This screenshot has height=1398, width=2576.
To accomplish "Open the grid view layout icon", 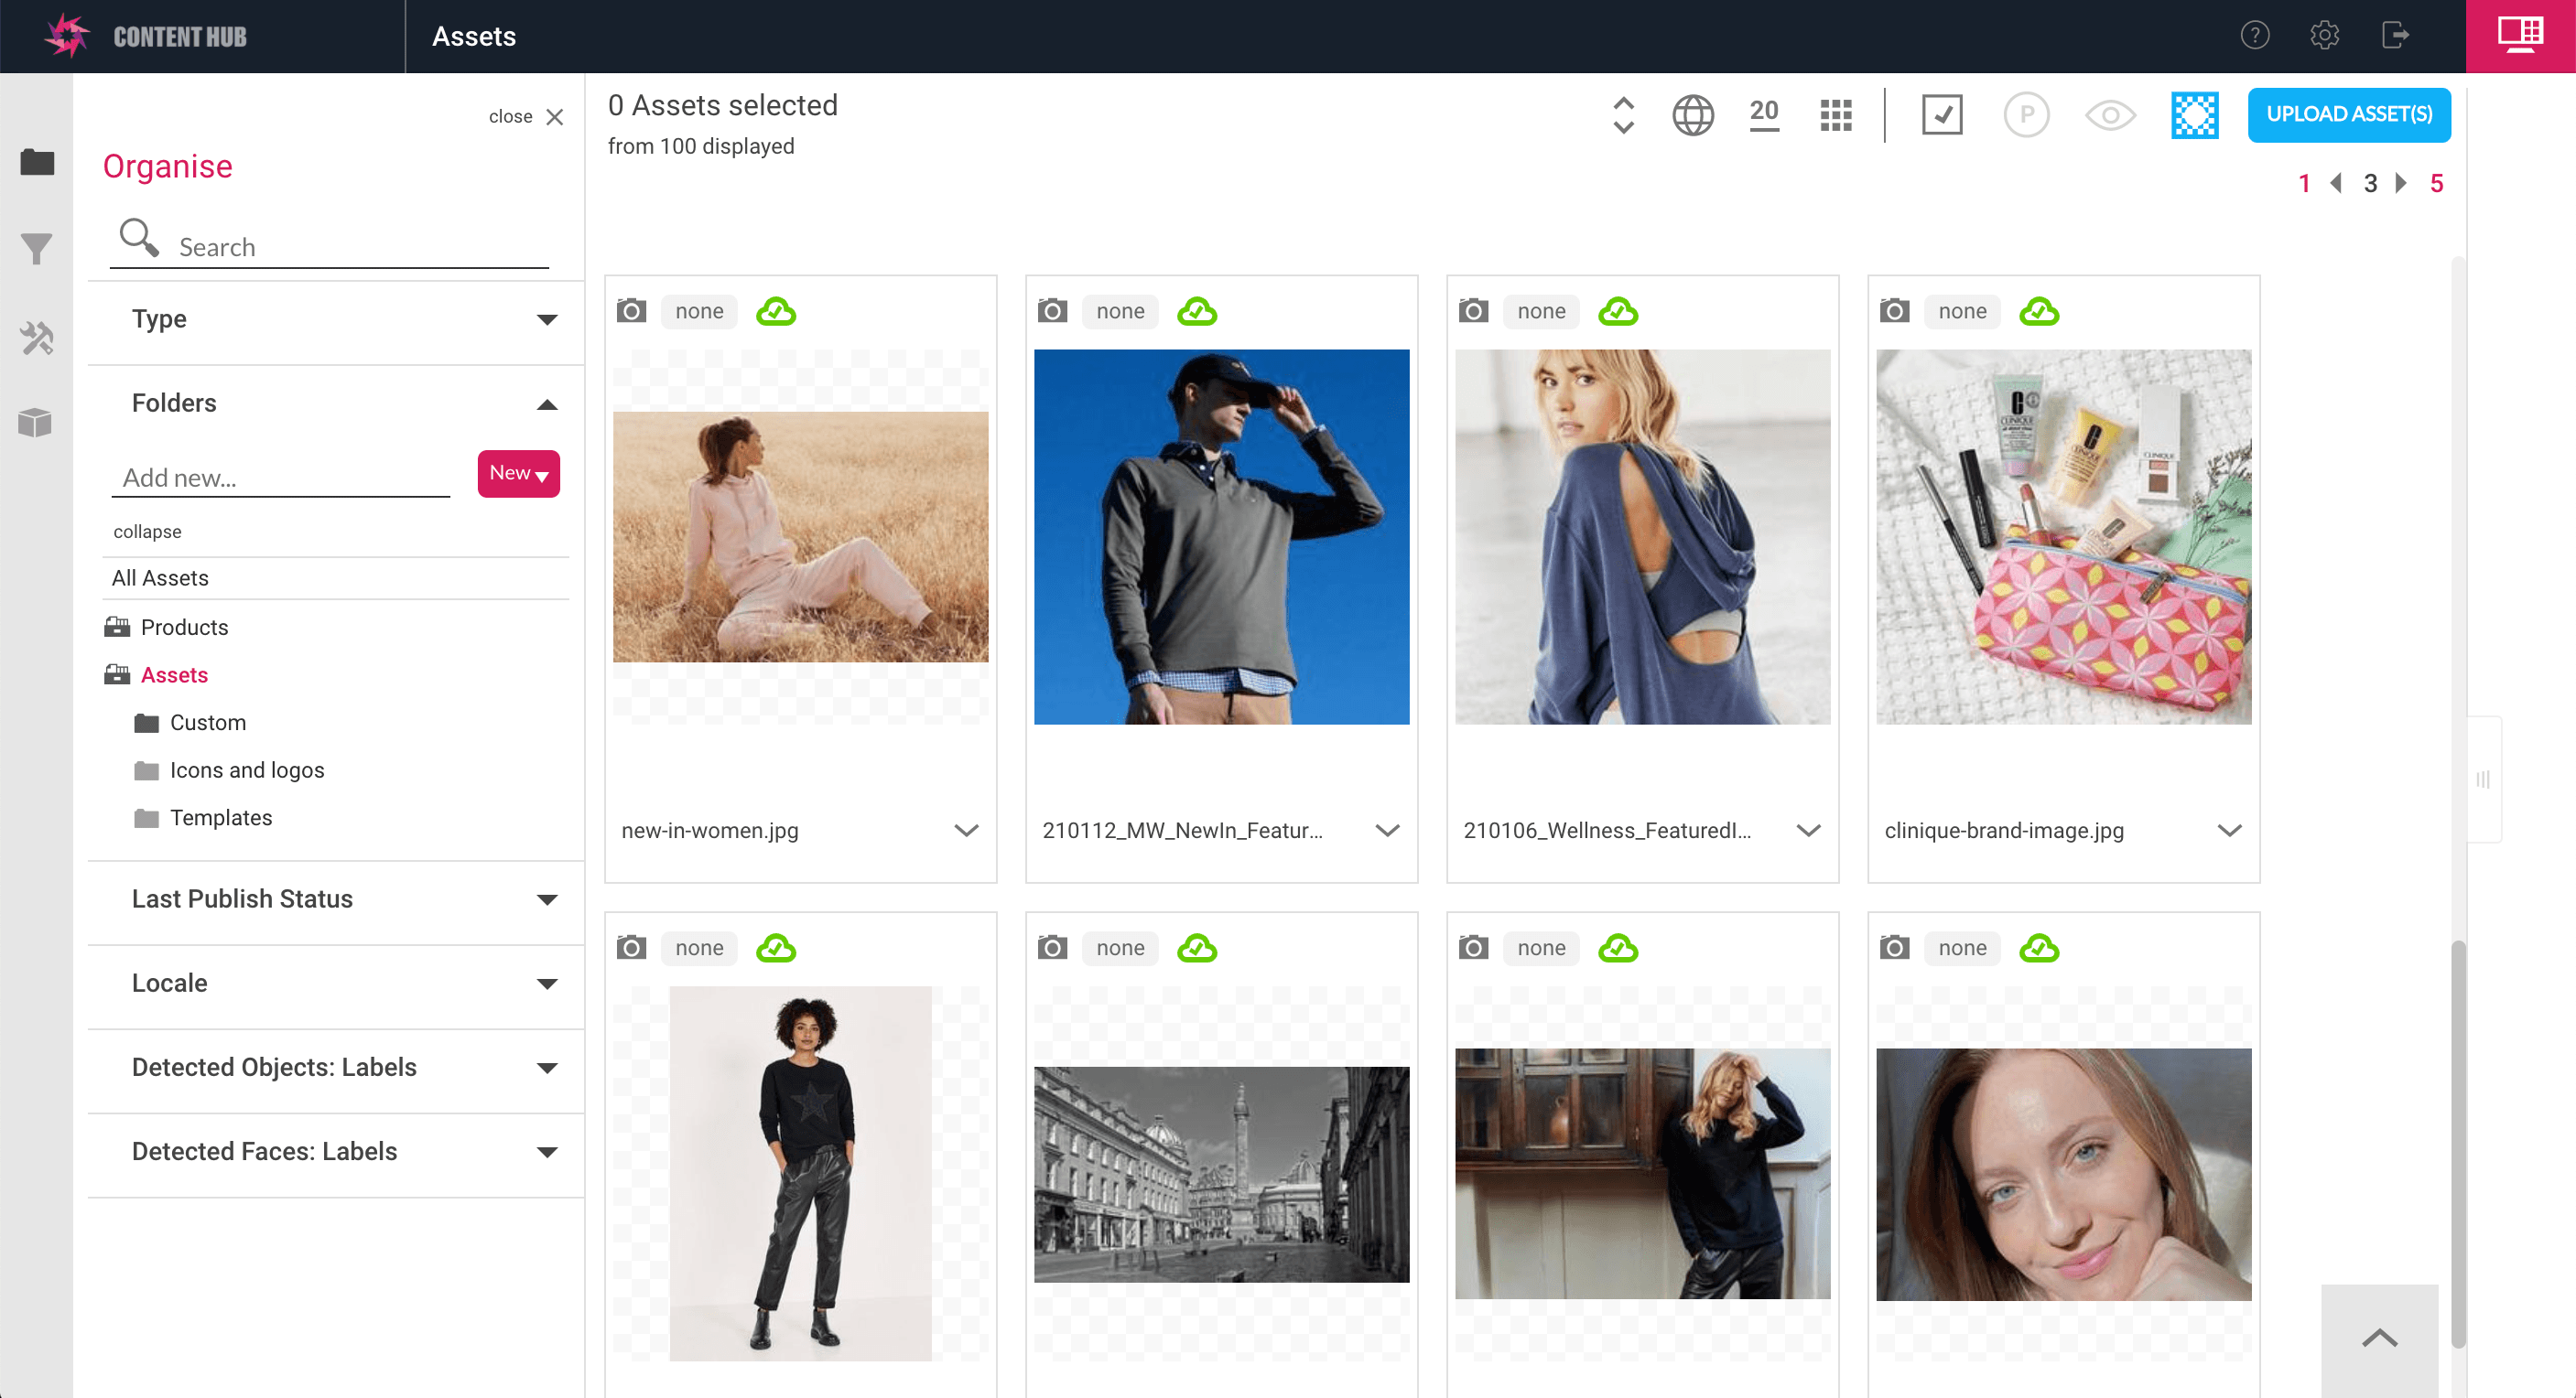I will (1835, 116).
